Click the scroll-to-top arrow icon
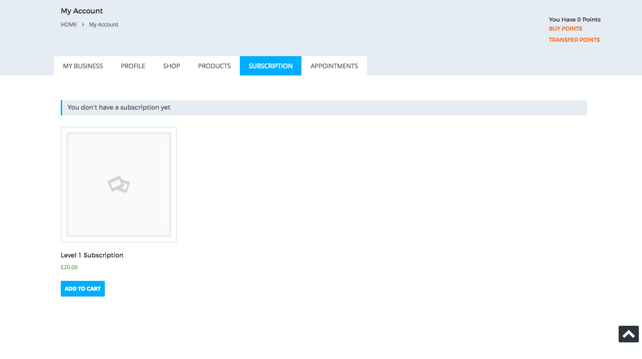The width and height of the screenshot is (642, 359). (x=629, y=334)
